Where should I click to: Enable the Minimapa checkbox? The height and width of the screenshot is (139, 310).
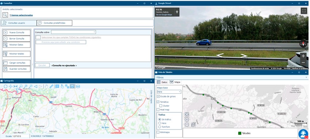(x=158, y=132)
